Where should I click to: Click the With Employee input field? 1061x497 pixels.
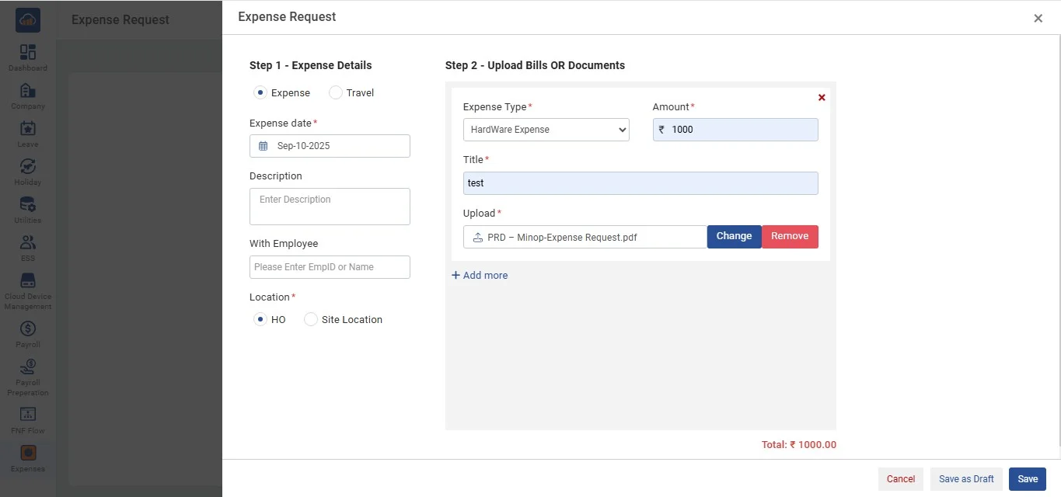pyautogui.click(x=330, y=267)
